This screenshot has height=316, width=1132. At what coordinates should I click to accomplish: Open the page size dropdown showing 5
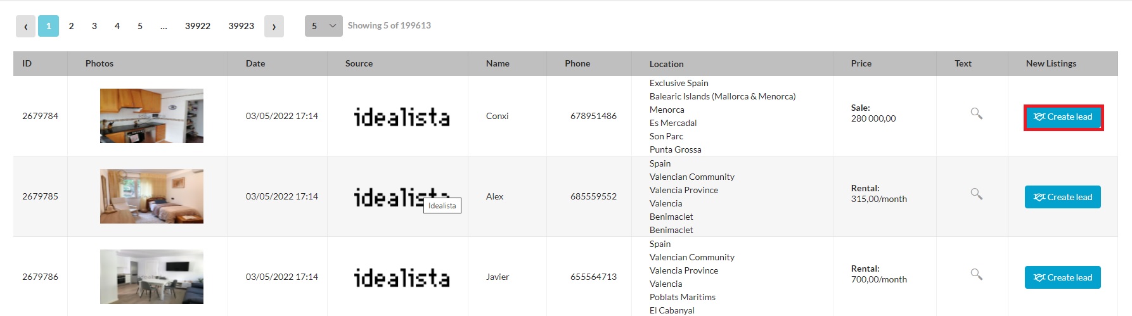[x=323, y=26]
